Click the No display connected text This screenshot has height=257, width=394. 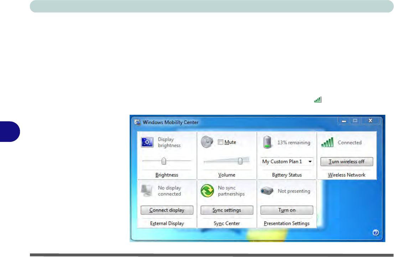[169, 191]
